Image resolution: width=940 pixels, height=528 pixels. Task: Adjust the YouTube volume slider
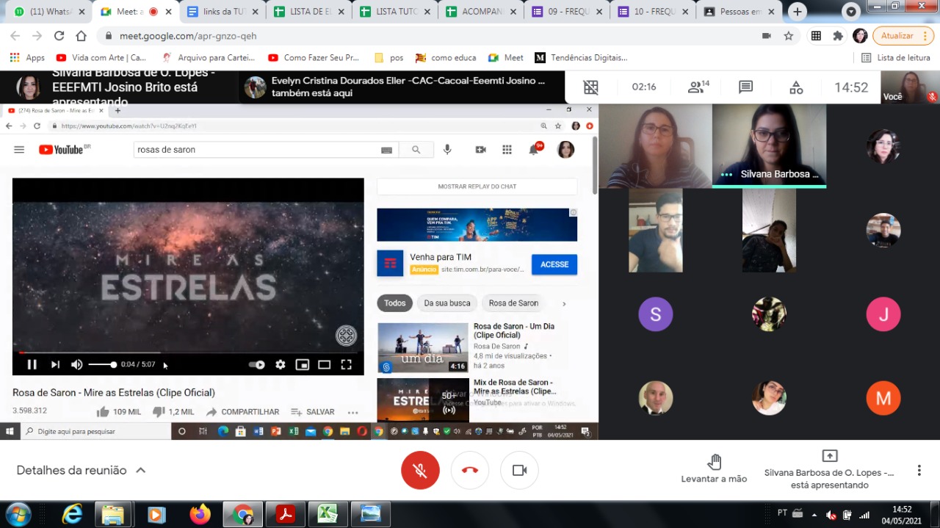(x=102, y=364)
